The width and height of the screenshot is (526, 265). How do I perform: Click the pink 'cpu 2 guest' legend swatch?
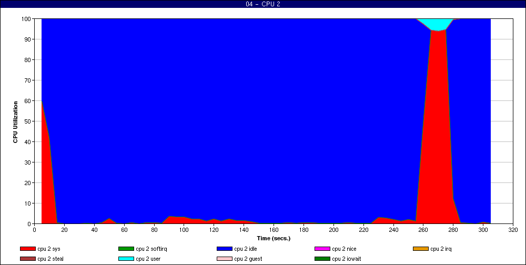pyautogui.click(x=224, y=259)
